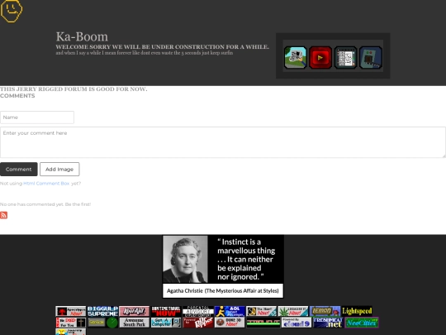Click 'No one has commented yet' text
The width and height of the screenshot is (446, 335).
(45, 204)
